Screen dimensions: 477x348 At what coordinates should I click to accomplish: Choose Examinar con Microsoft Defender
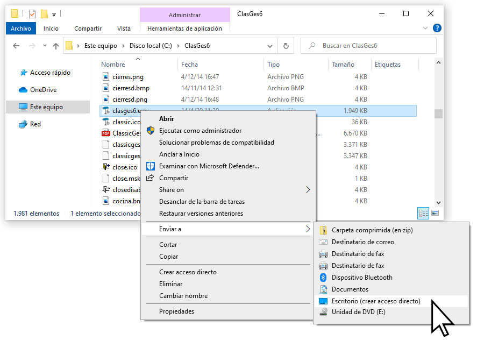[229, 166]
